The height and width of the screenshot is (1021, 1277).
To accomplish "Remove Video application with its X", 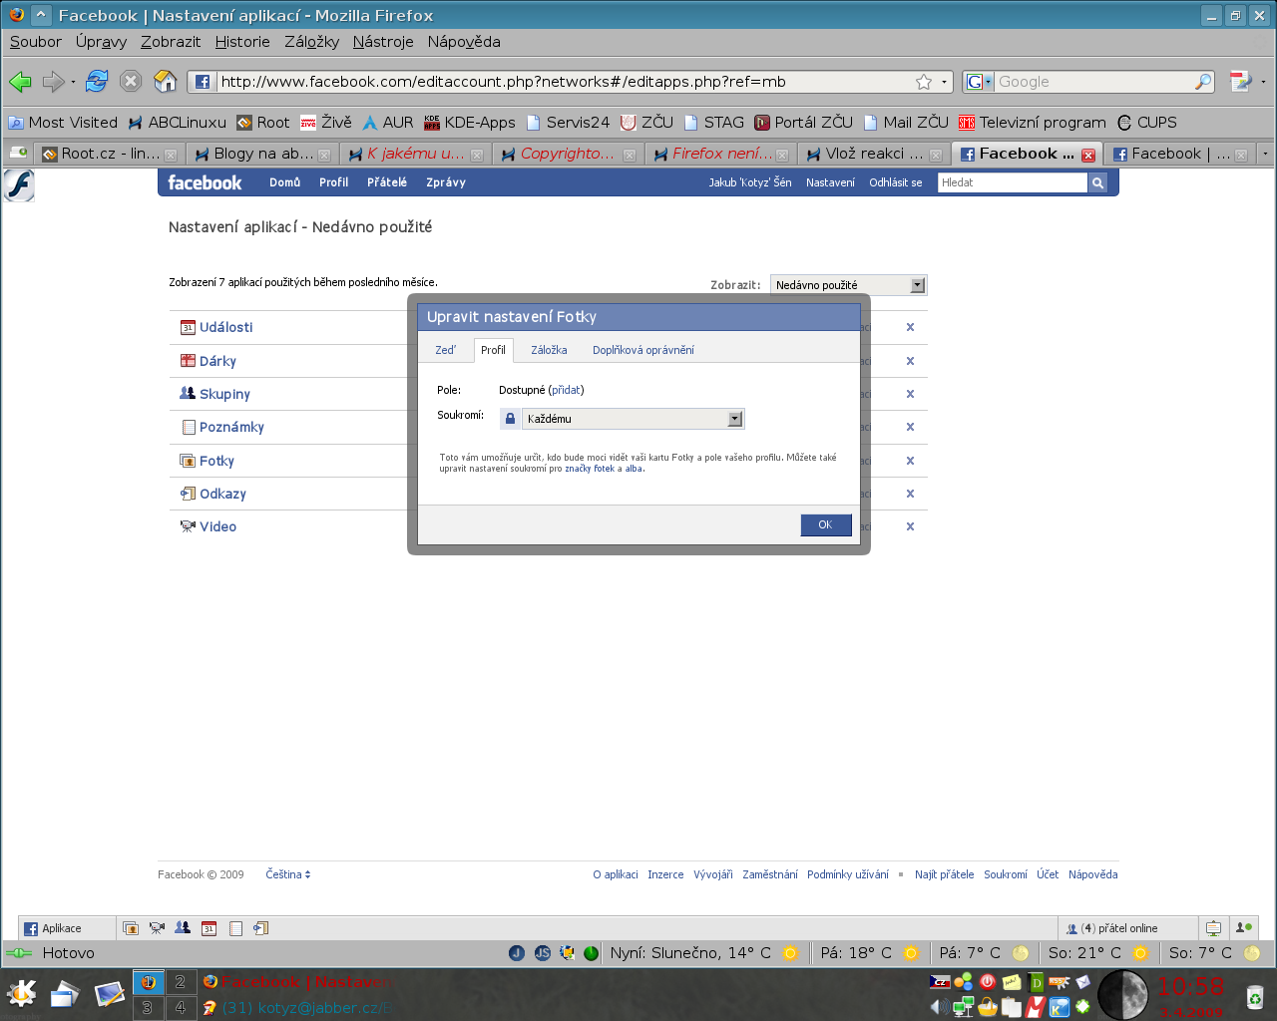I will tap(910, 526).
